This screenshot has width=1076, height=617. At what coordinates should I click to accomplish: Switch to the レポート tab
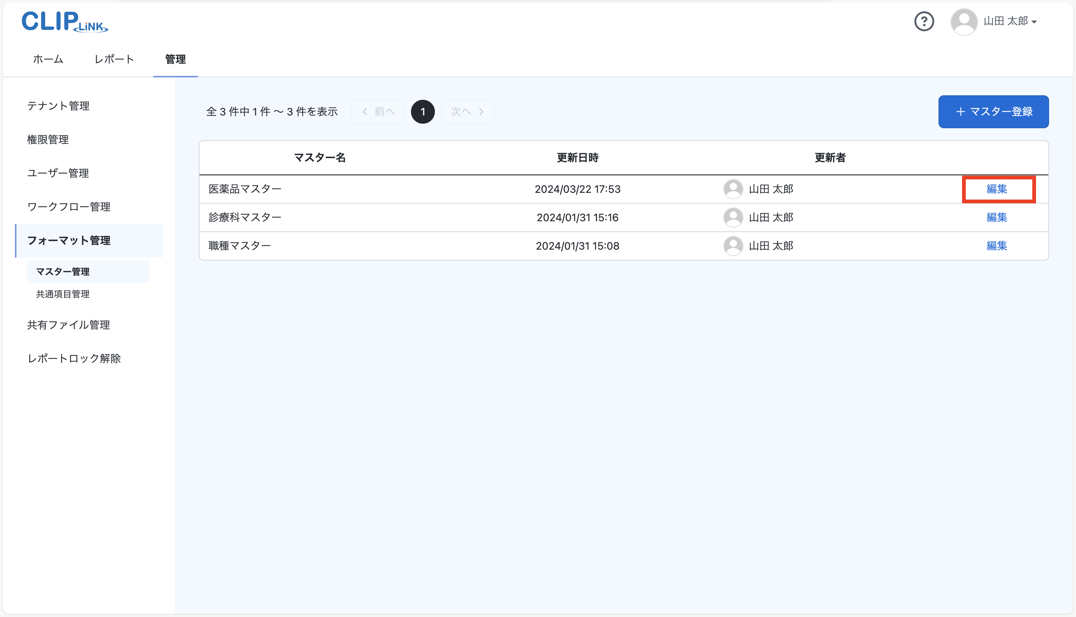pos(114,59)
